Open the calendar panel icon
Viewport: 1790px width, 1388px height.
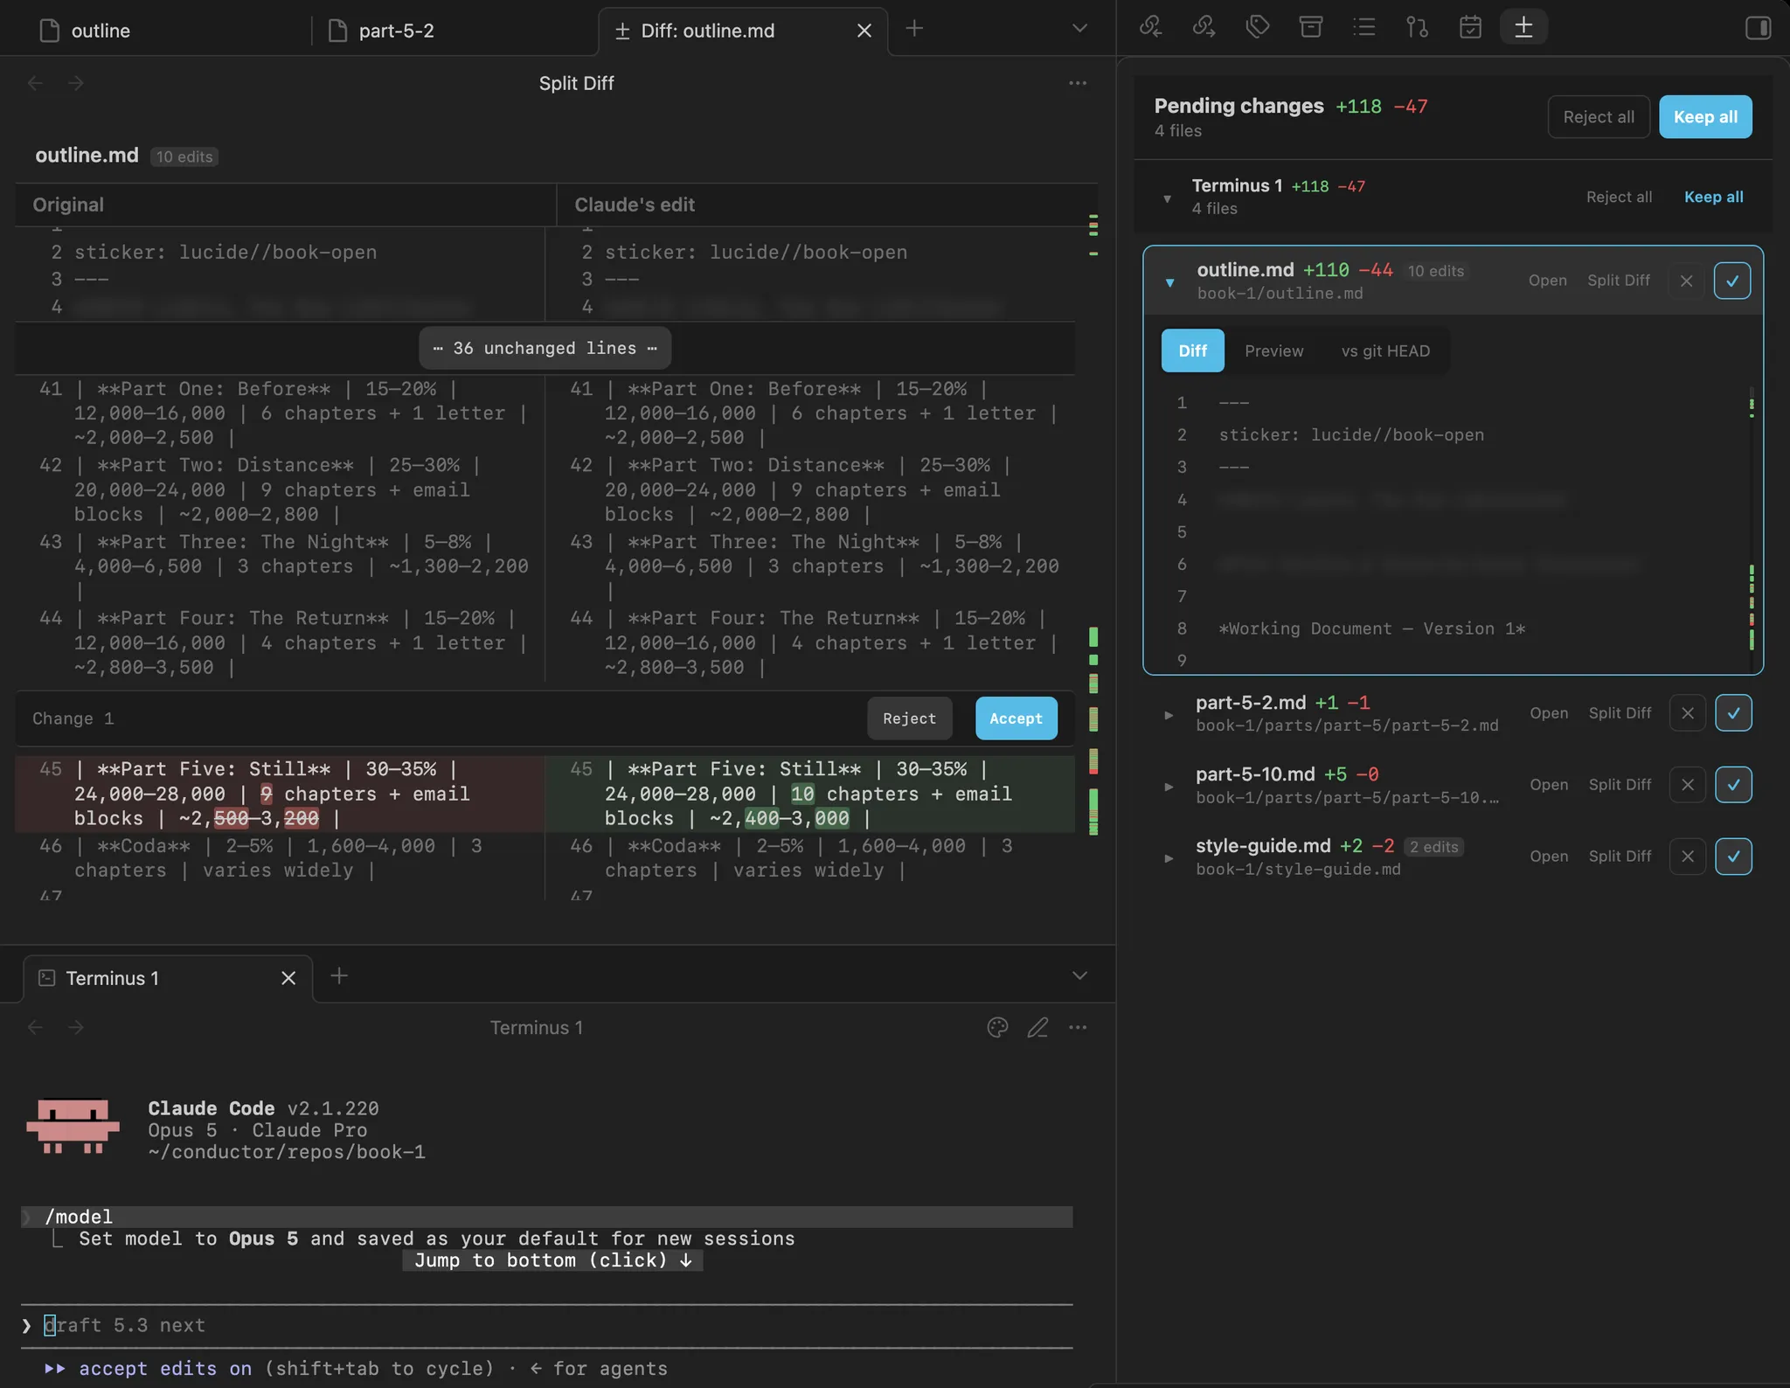(x=1470, y=27)
